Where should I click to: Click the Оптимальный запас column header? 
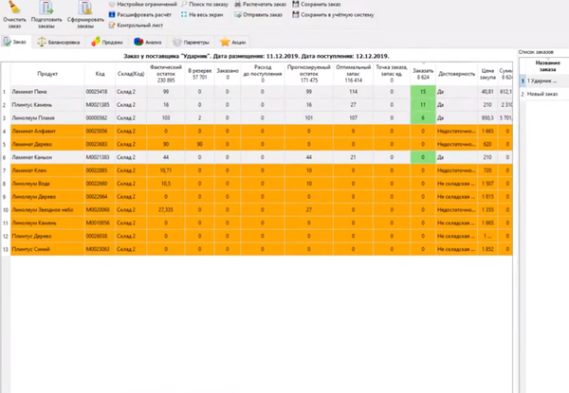pyautogui.click(x=353, y=74)
